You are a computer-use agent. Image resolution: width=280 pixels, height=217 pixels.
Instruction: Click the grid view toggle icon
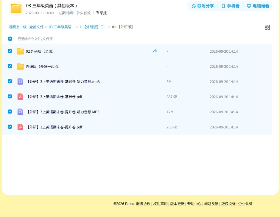click(267, 27)
